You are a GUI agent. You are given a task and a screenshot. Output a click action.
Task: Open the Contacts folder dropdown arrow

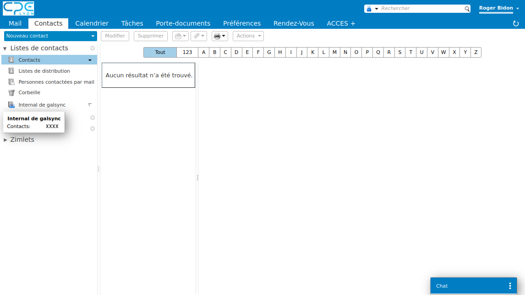90,60
